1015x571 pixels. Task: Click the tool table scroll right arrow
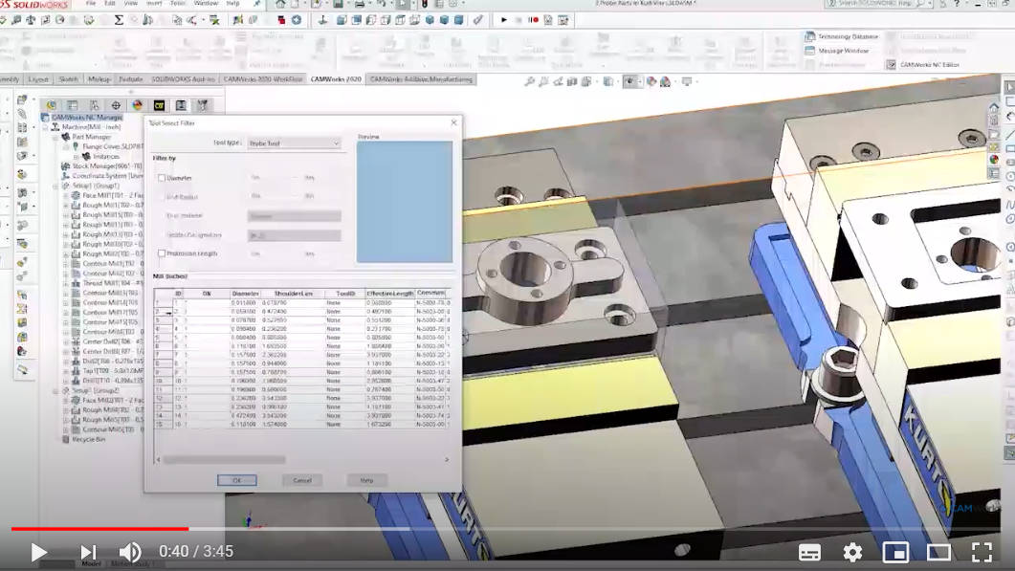[447, 460]
